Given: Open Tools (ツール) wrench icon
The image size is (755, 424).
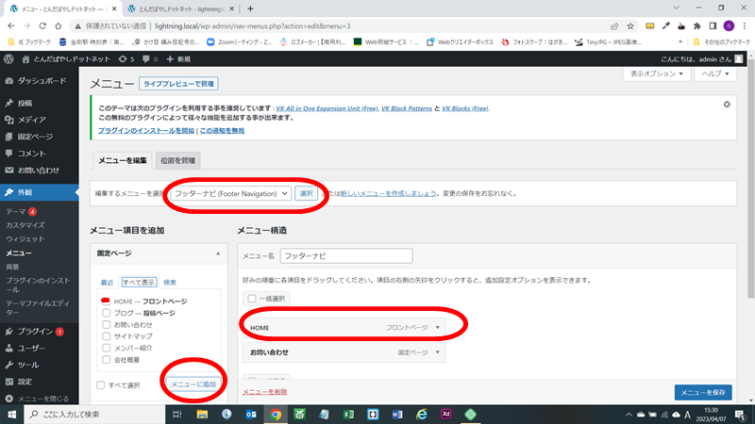Looking at the screenshot, I should pos(8,365).
